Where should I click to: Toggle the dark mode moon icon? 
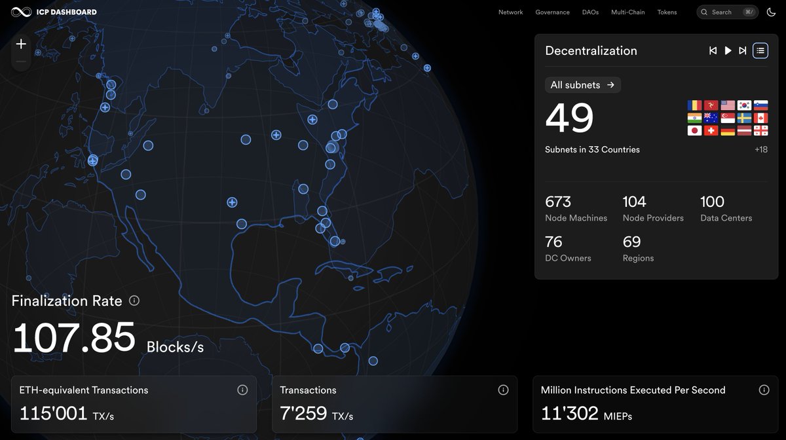click(x=771, y=12)
